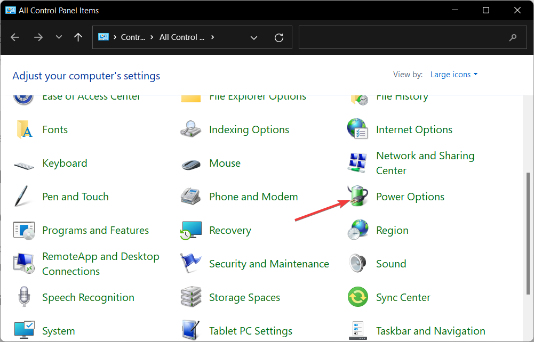The height and width of the screenshot is (342, 534).
Task: Open the Recovery icon
Action: (x=191, y=231)
